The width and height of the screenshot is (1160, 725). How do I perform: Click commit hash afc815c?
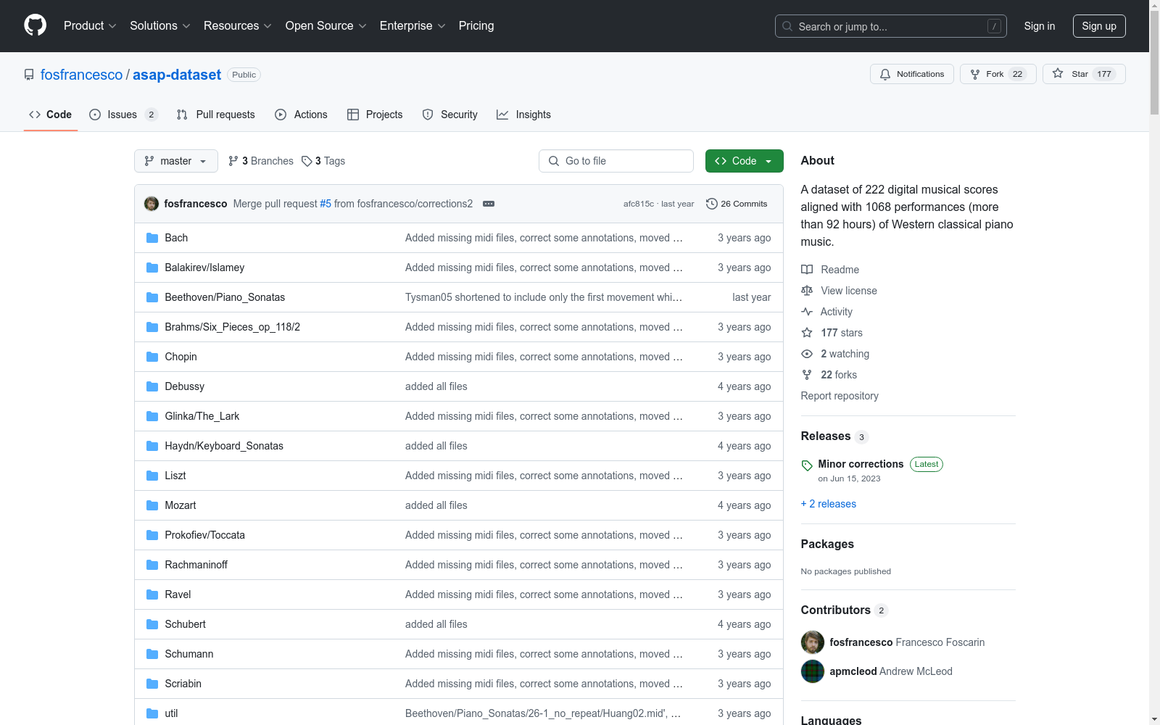pos(639,204)
